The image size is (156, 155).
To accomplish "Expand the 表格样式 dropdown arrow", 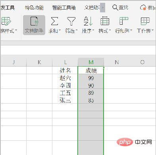I will pos(16,30).
